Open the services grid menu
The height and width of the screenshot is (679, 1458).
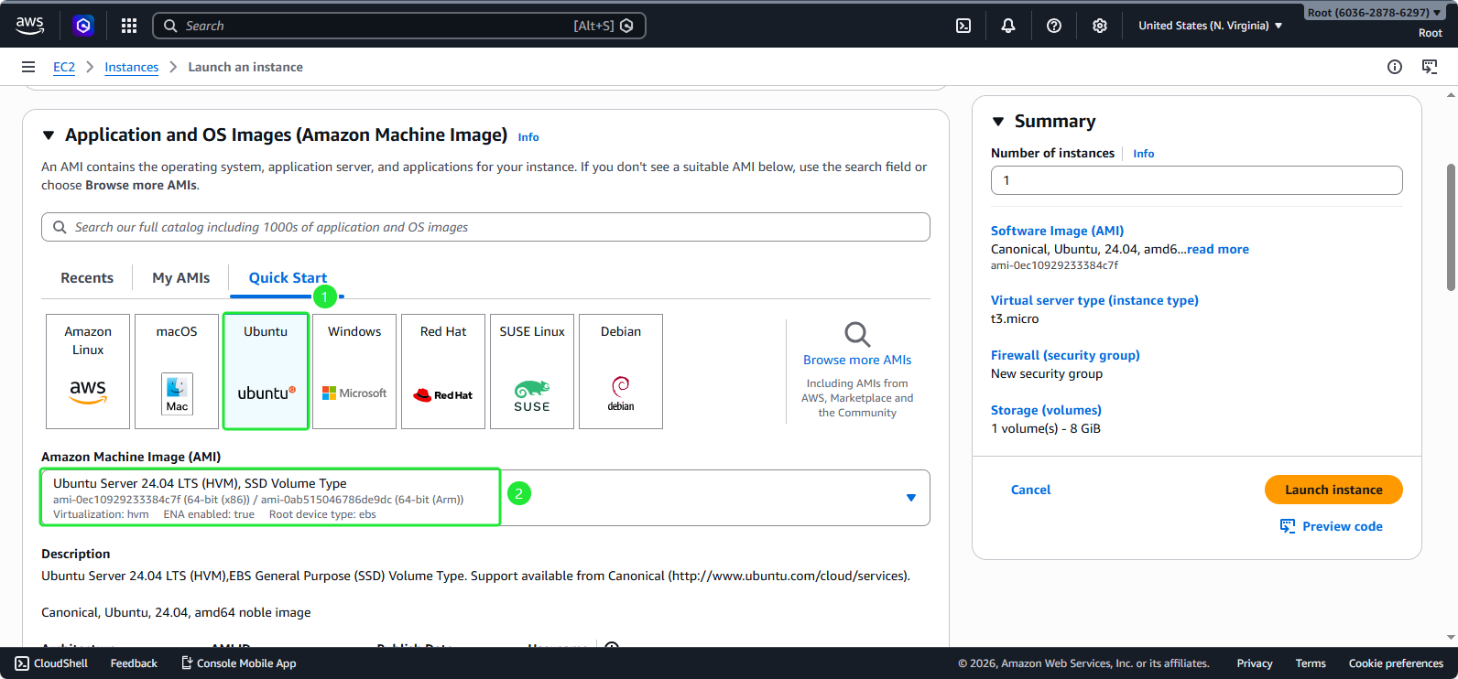tap(129, 26)
